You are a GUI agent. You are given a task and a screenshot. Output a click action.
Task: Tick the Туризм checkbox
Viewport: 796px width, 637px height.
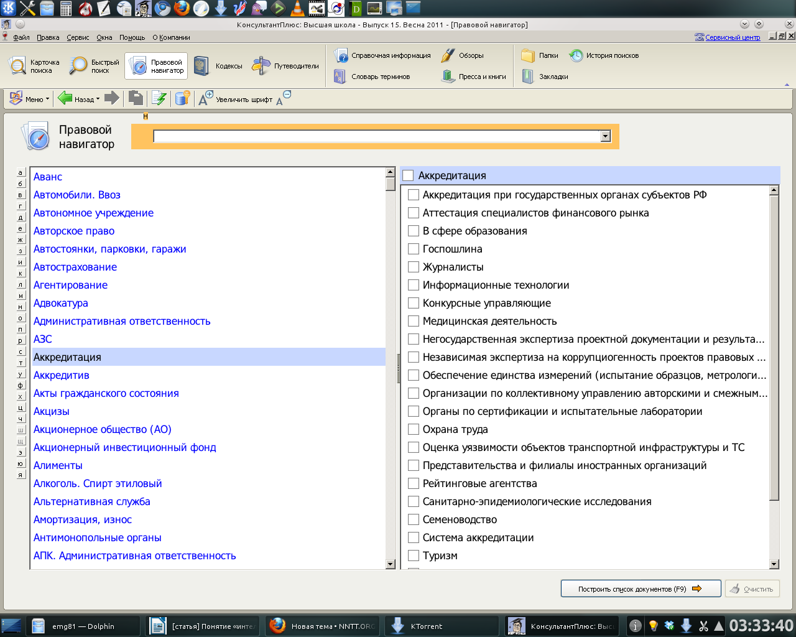(x=414, y=556)
